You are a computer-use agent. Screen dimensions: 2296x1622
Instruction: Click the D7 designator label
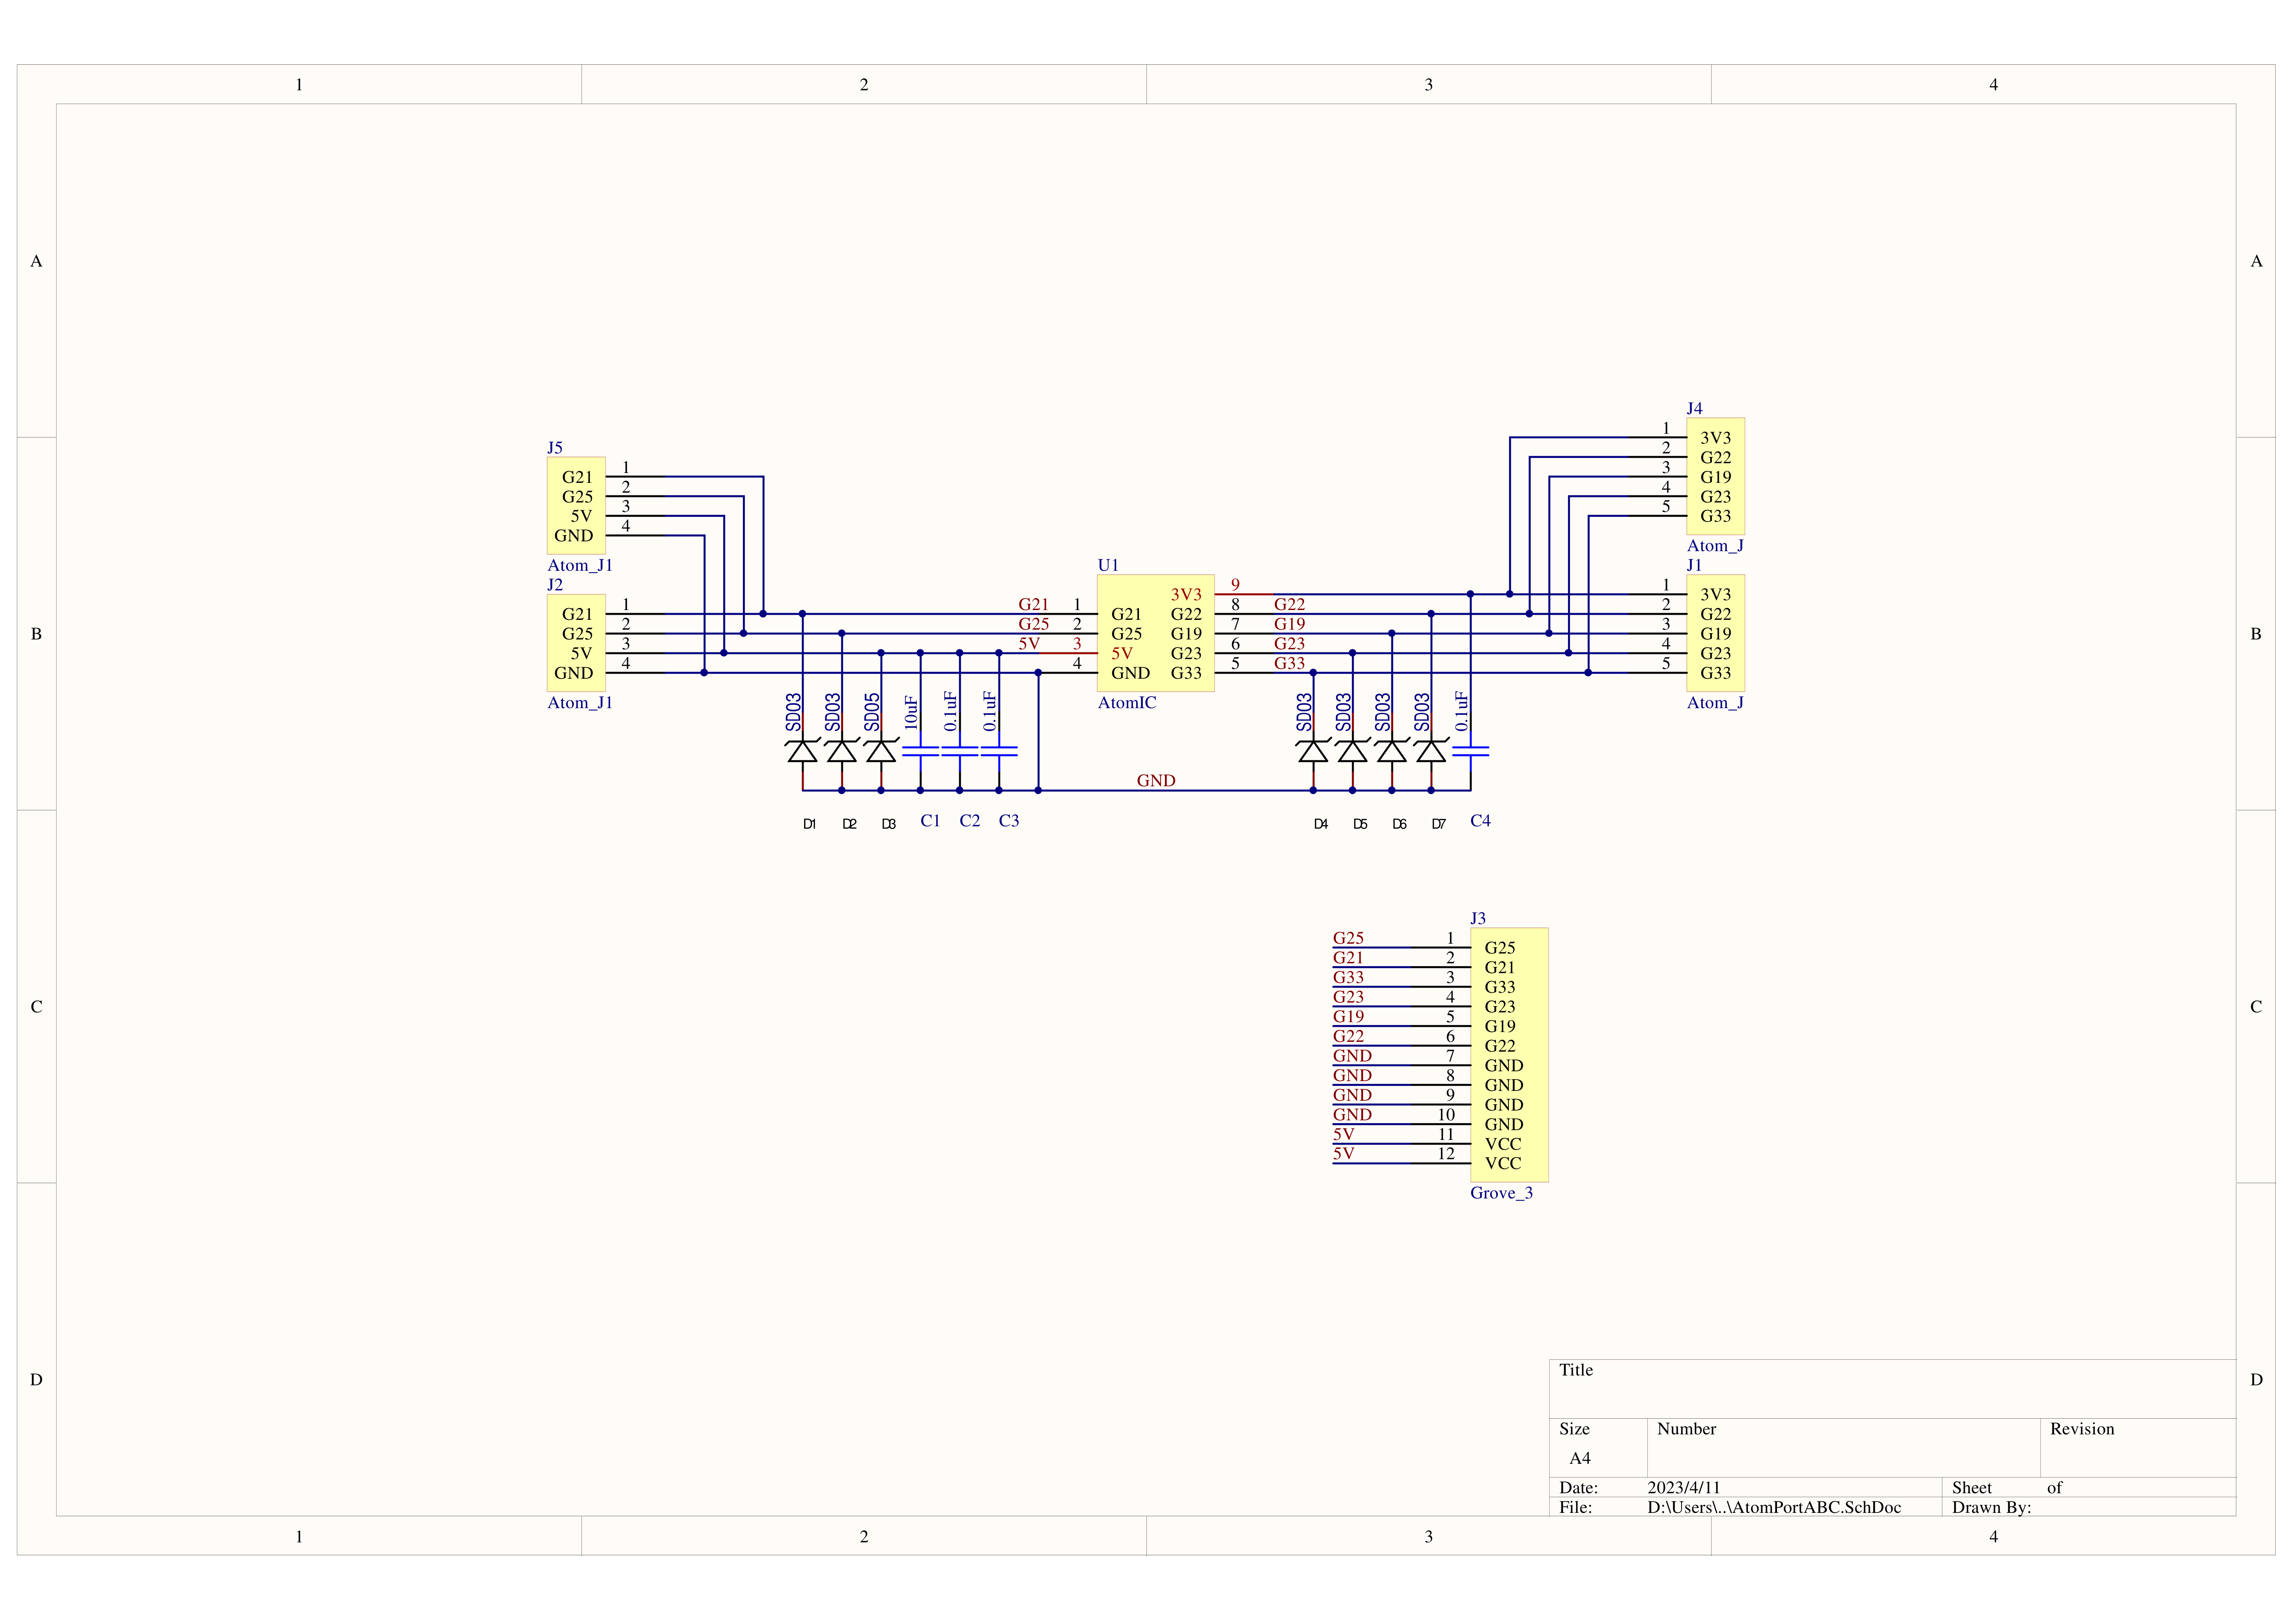[x=1438, y=824]
